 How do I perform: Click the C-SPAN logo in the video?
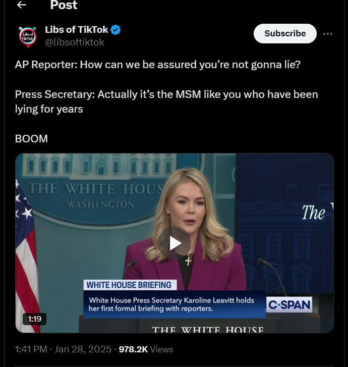pyautogui.click(x=289, y=304)
